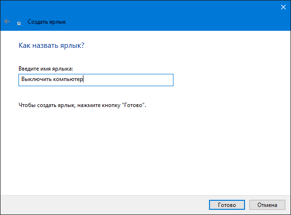291x215 pixels.
Task: Click the Готово button
Action: click(227, 205)
